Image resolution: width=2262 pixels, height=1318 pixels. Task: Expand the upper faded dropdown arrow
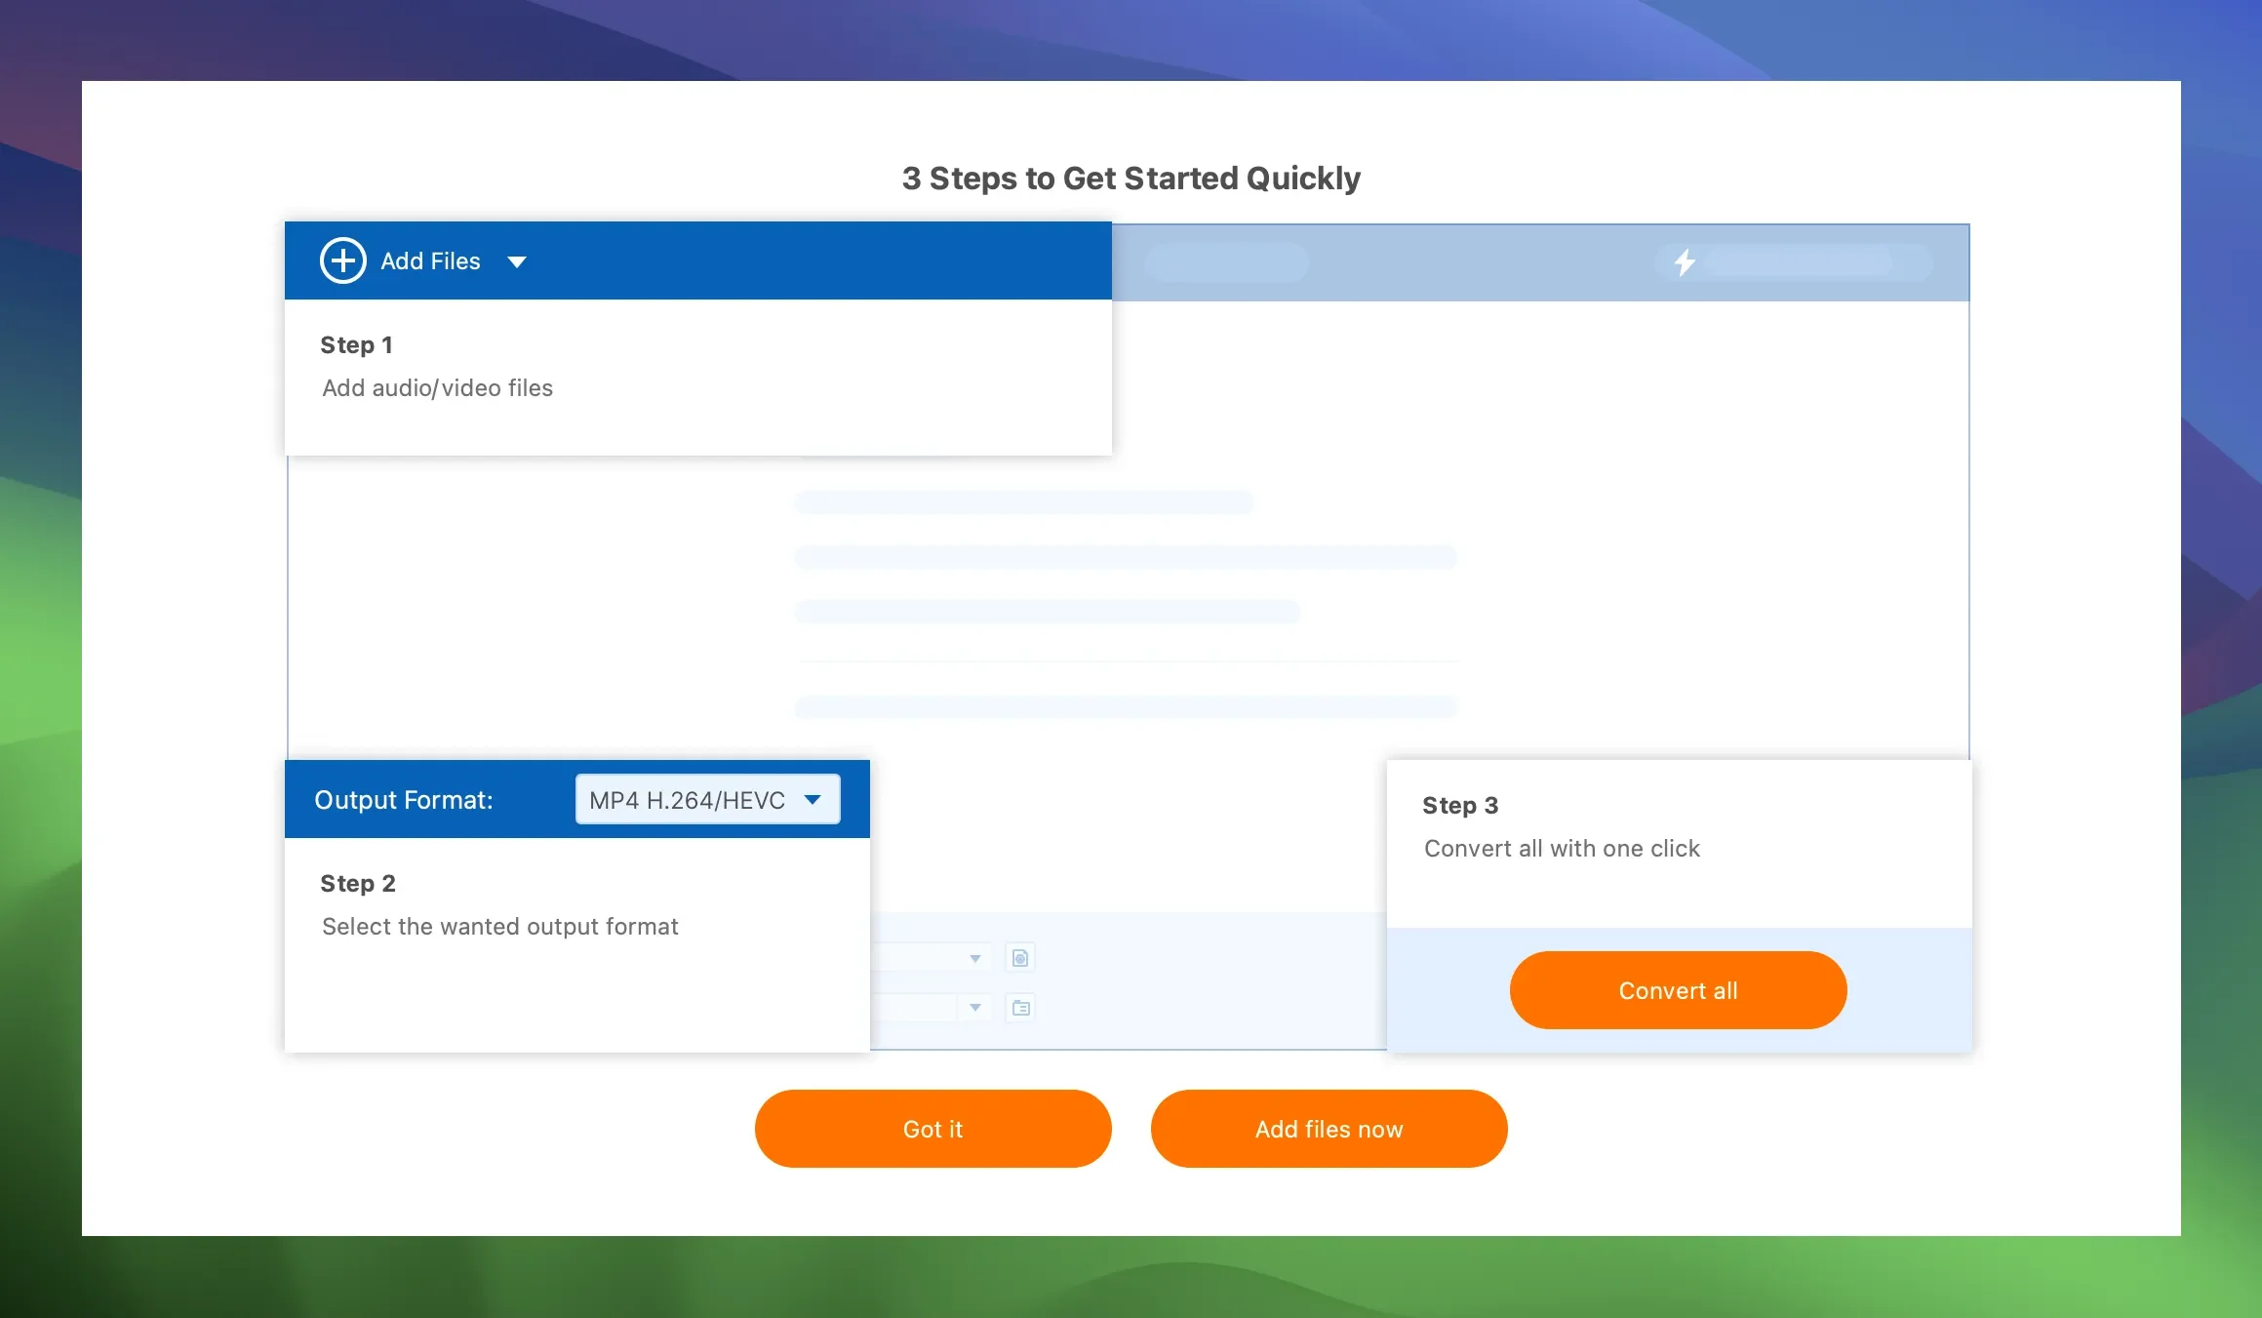(x=974, y=958)
